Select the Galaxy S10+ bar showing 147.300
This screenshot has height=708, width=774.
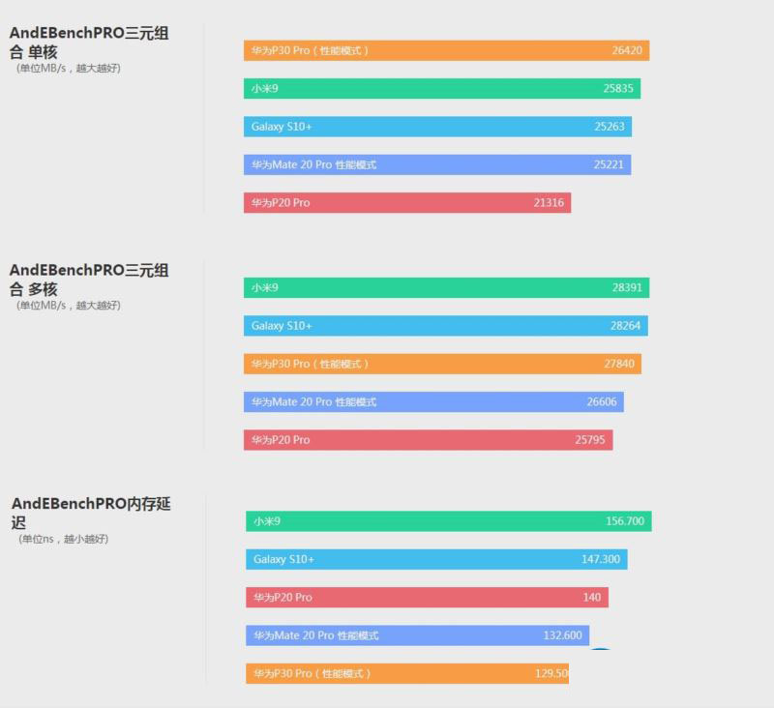pyautogui.click(x=436, y=560)
